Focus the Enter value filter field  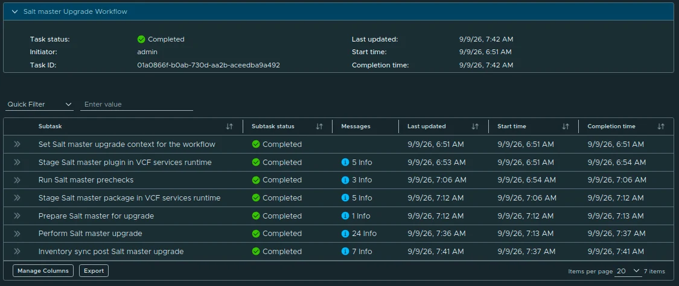pyautogui.click(x=136, y=104)
